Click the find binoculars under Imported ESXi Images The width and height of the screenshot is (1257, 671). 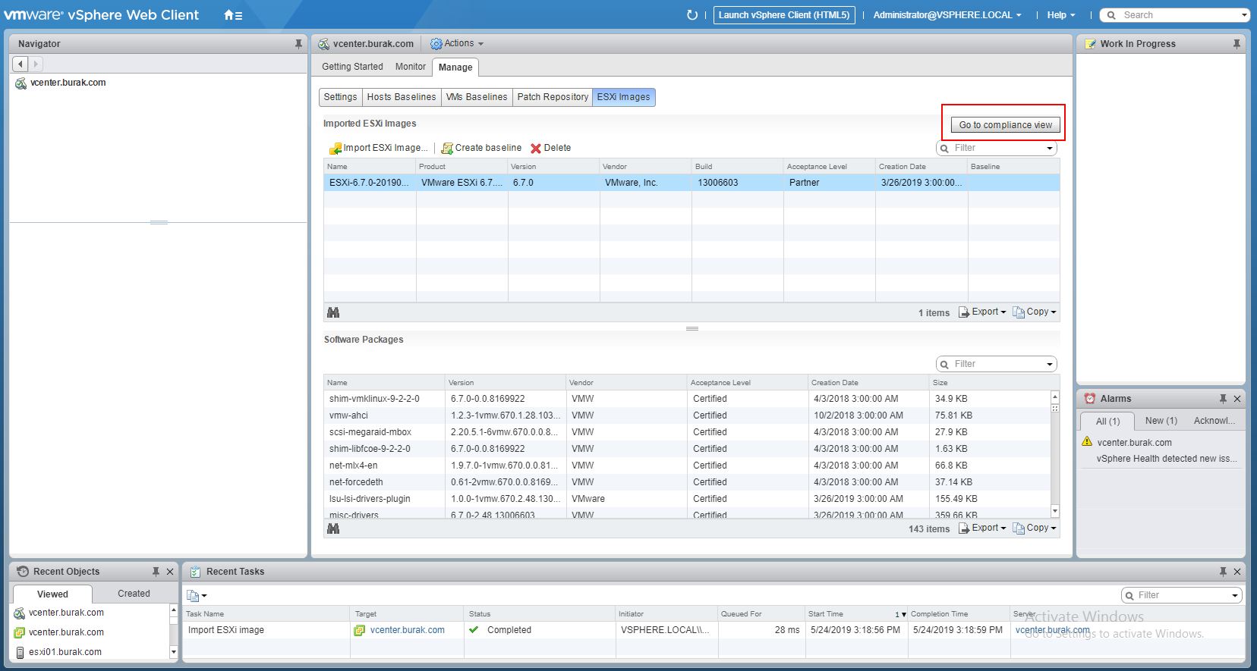point(333,312)
